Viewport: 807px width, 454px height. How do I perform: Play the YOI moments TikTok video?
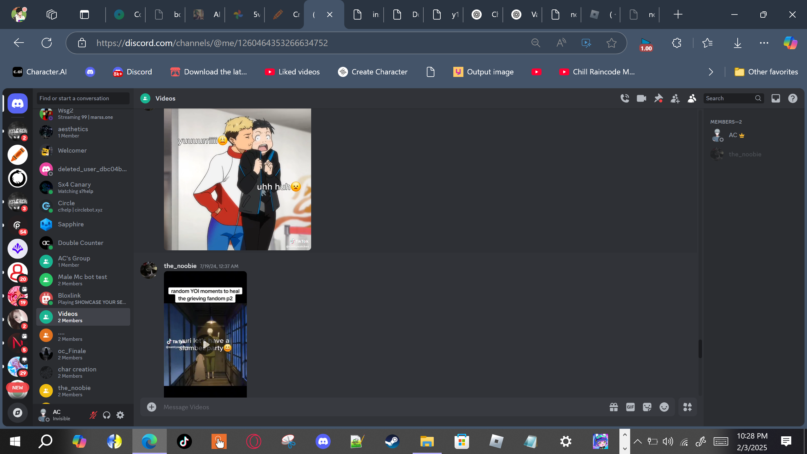(x=205, y=345)
